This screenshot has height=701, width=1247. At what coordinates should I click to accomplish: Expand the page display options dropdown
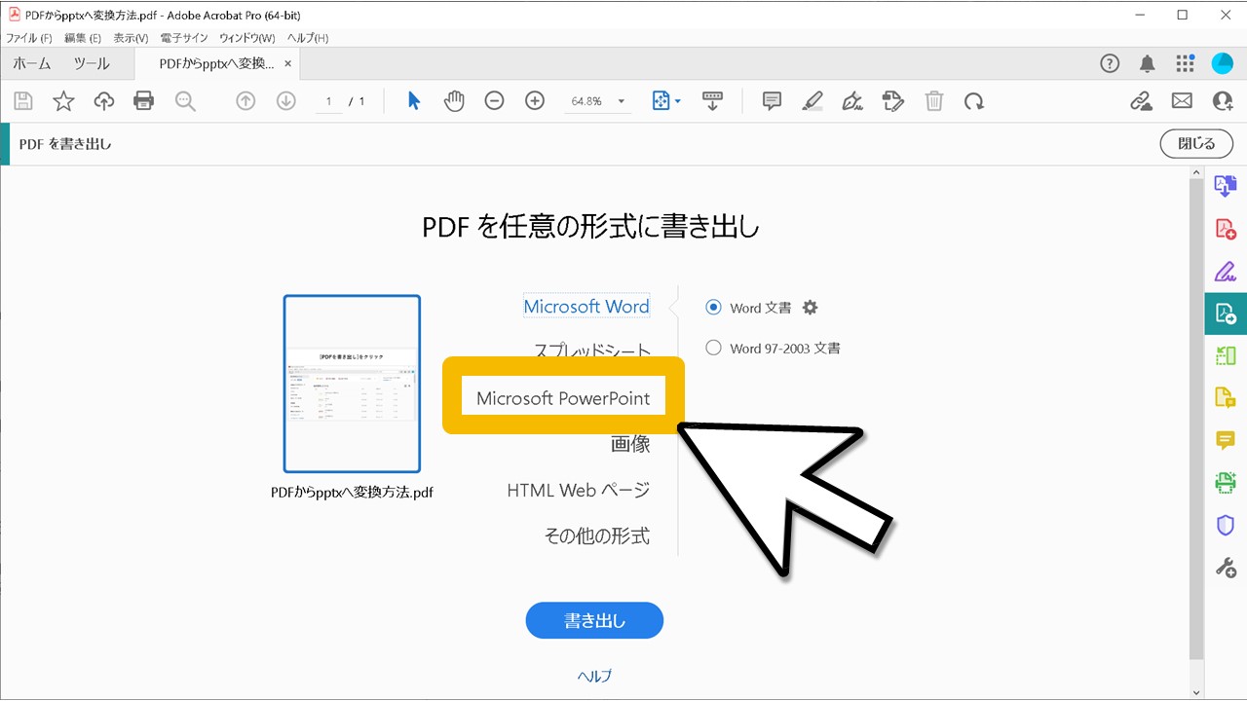[678, 100]
